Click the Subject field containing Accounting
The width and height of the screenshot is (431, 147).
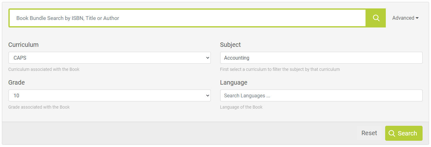tap(321, 58)
